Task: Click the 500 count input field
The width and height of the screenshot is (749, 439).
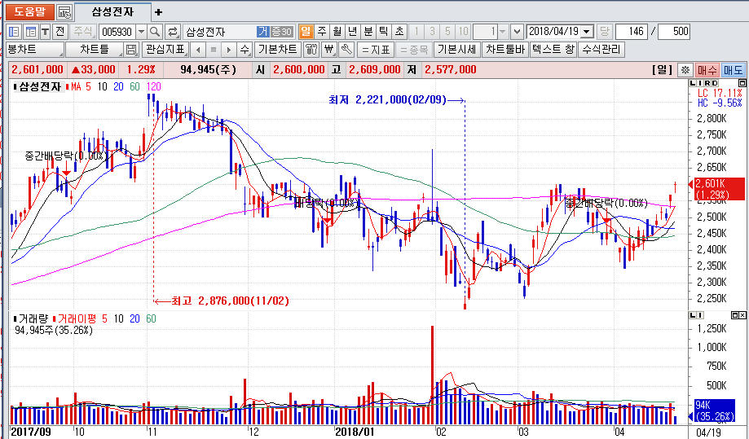Action: coord(673,32)
